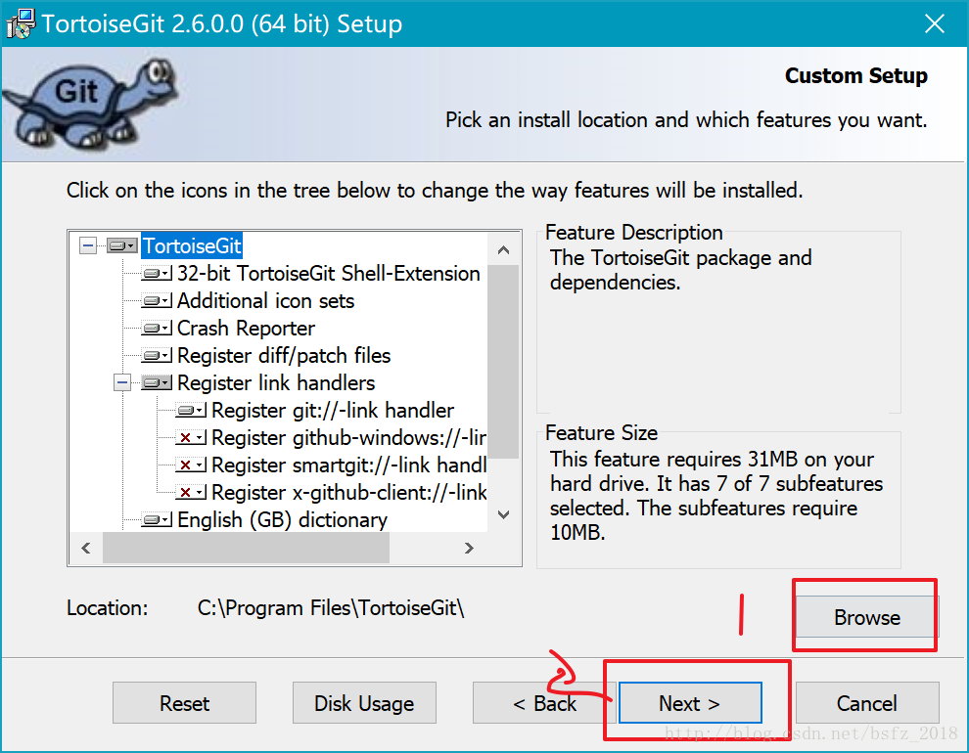
Task: Select Crash Reporter feature
Action: pos(246,328)
